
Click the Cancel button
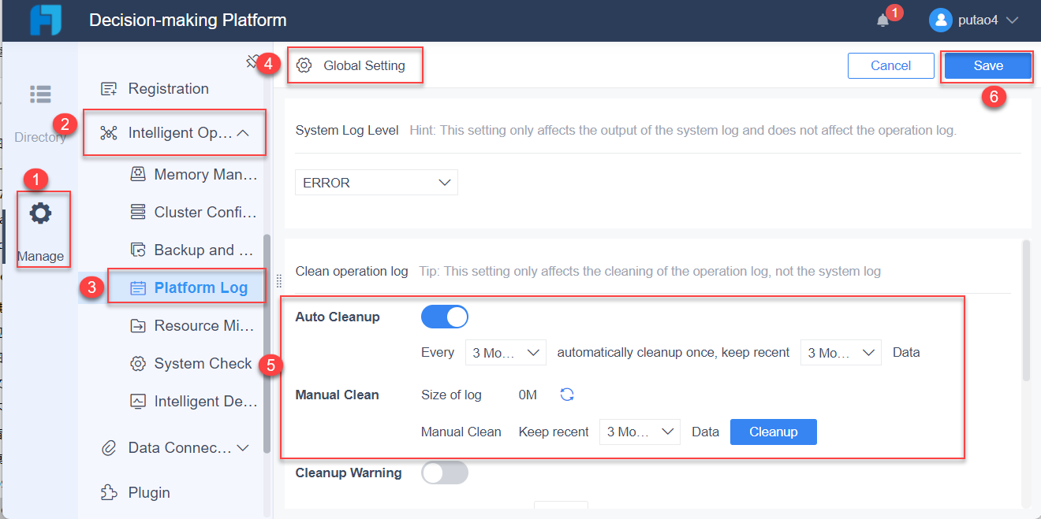click(891, 65)
